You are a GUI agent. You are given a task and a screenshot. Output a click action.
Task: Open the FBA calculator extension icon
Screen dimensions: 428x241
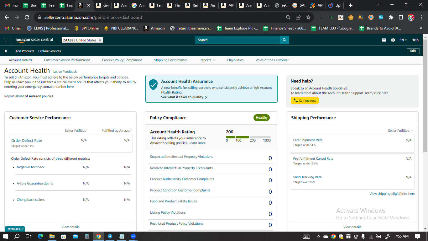click(x=381, y=17)
